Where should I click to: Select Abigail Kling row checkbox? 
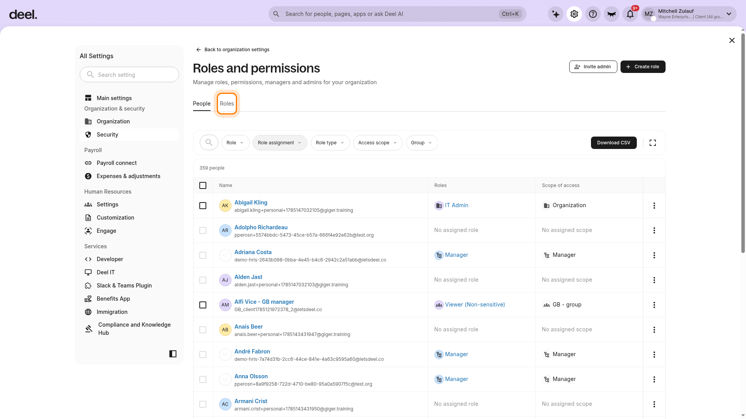203,206
